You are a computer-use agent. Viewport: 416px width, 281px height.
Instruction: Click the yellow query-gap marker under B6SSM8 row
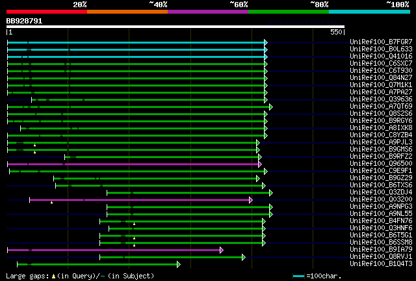click(135, 245)
